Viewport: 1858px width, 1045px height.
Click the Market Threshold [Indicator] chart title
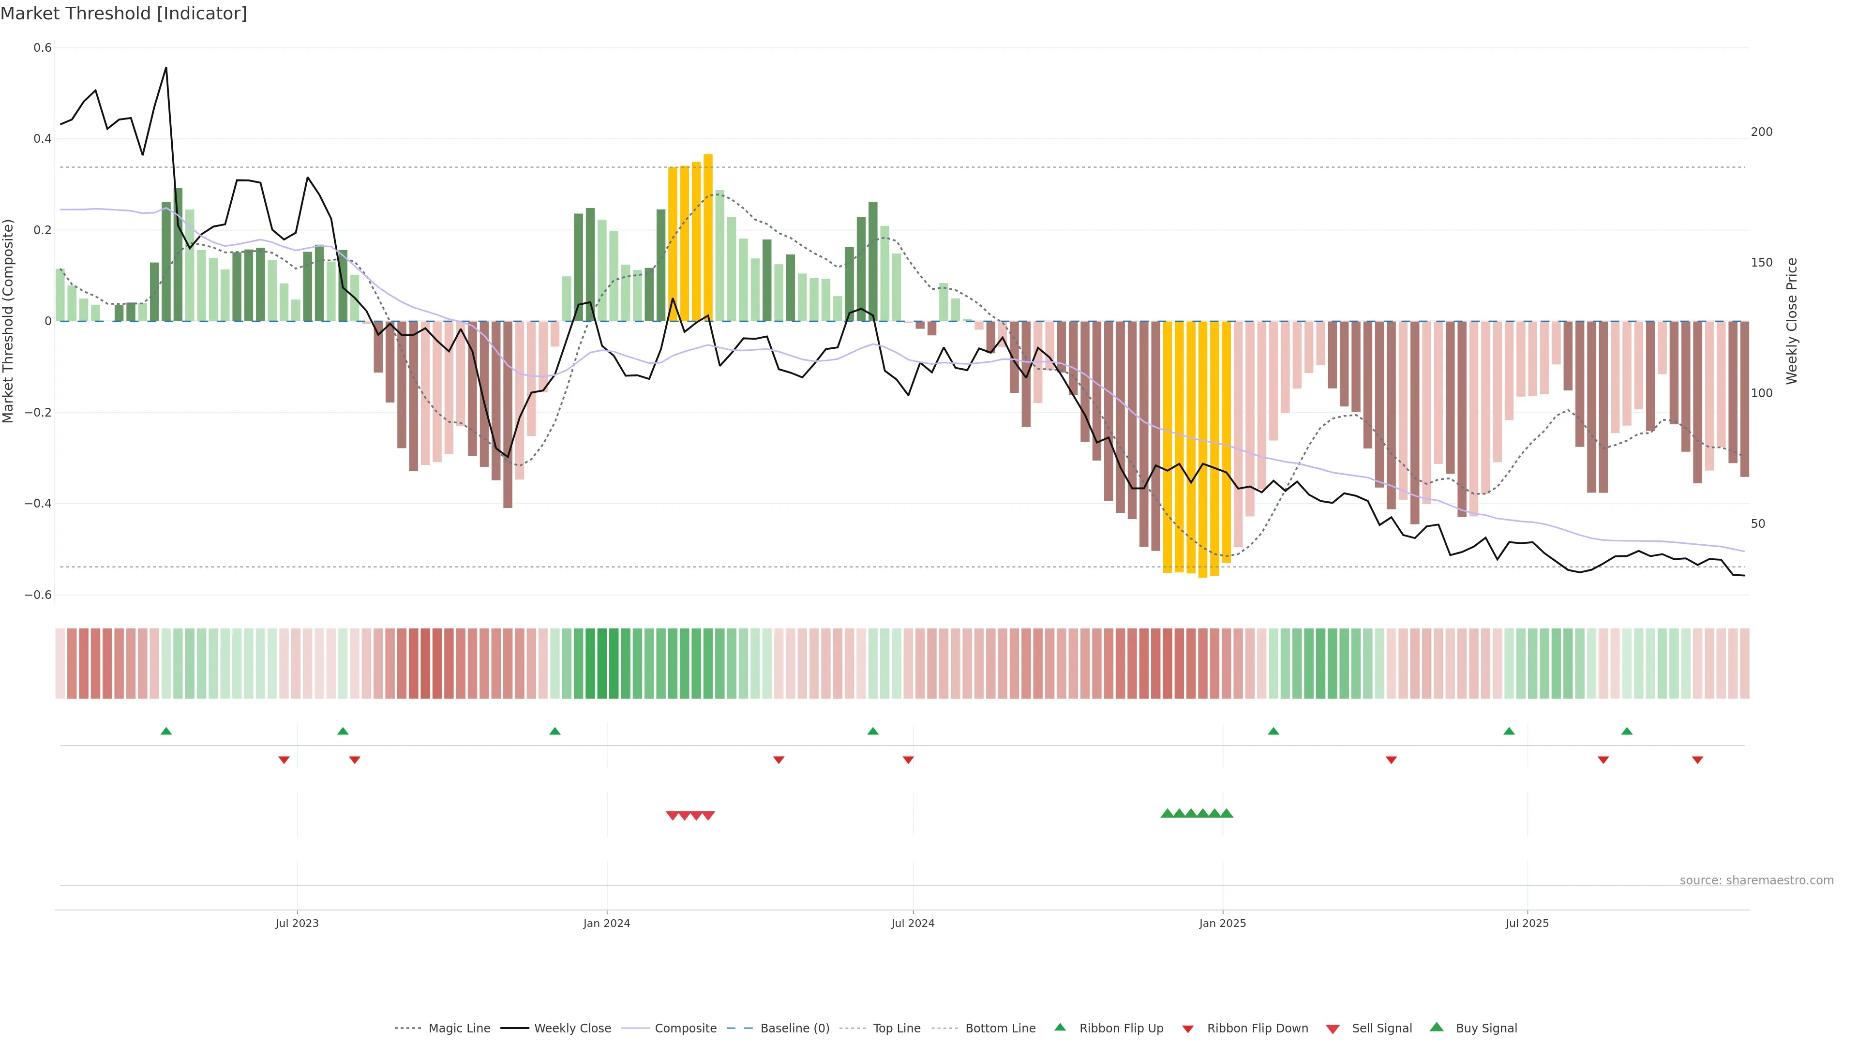[x=123, y=14]
